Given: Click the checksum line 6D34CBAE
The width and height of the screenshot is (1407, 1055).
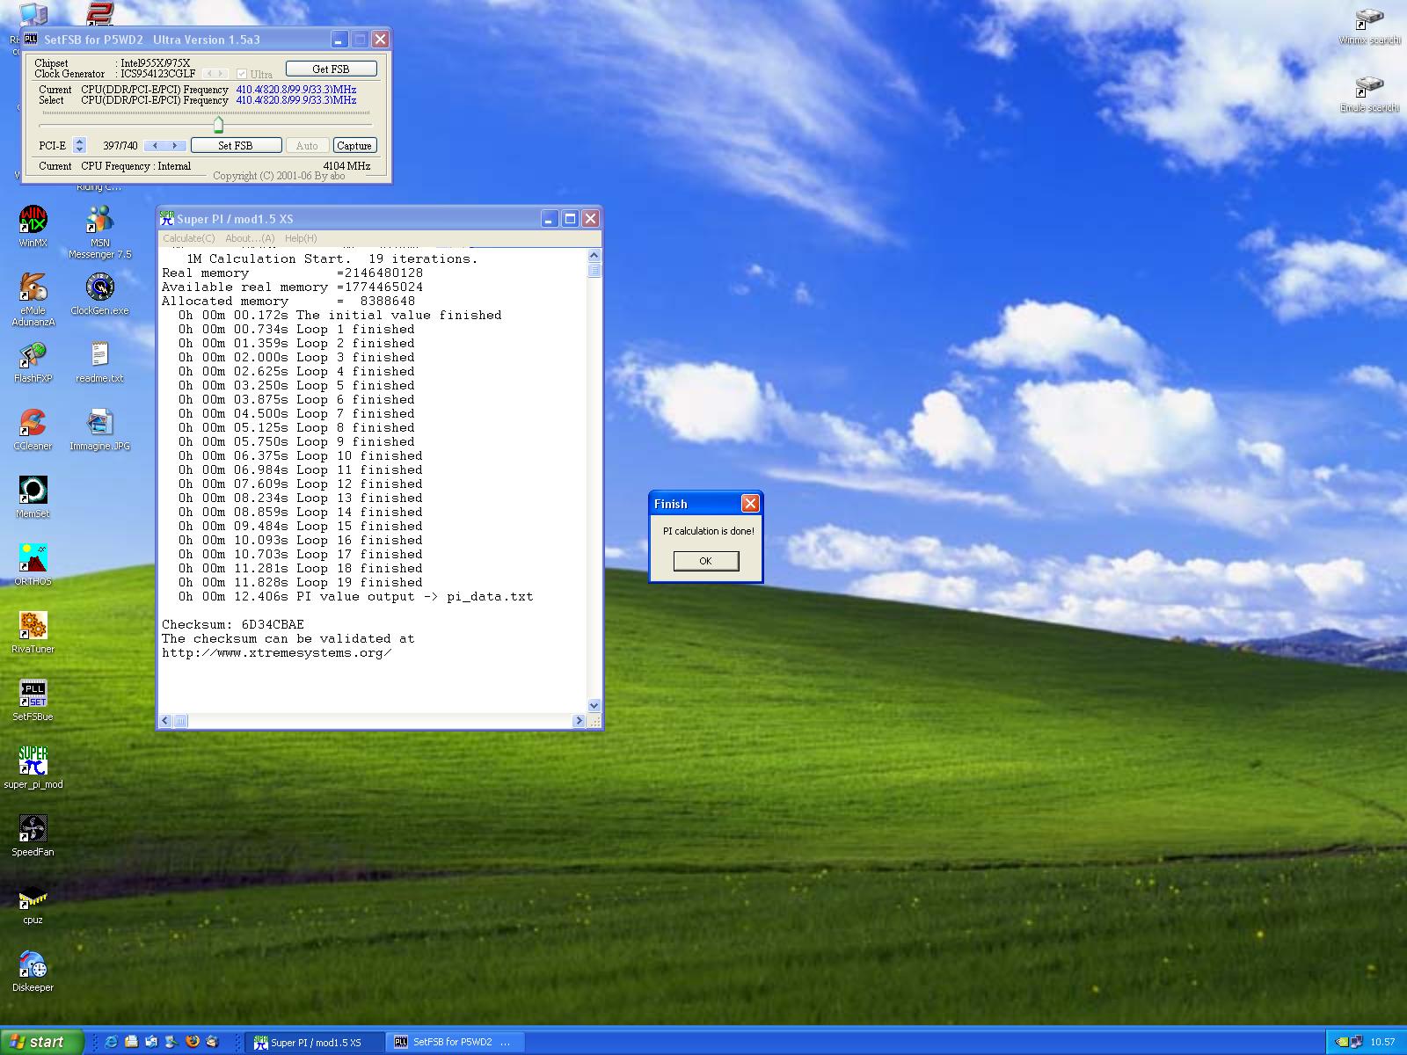Looking at the screenshot, I should (x=233, y=624).
